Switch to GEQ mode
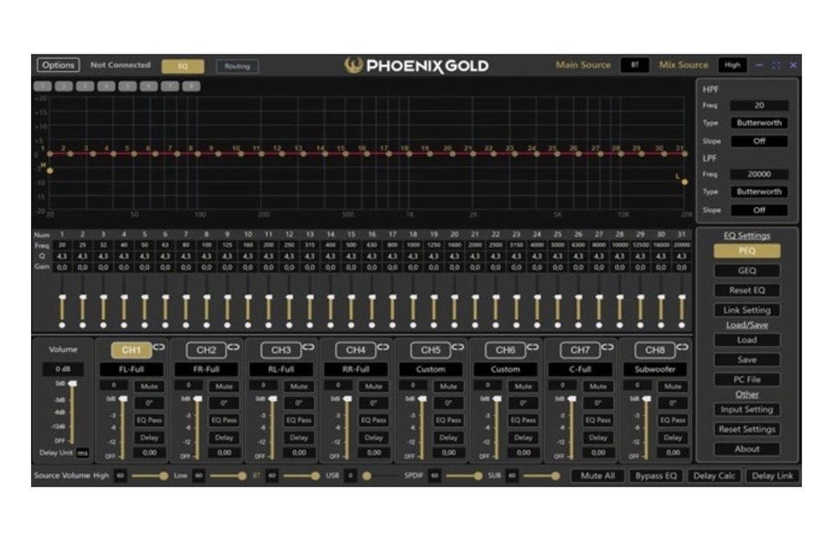 pyautogui.click(x=747, y=270)
